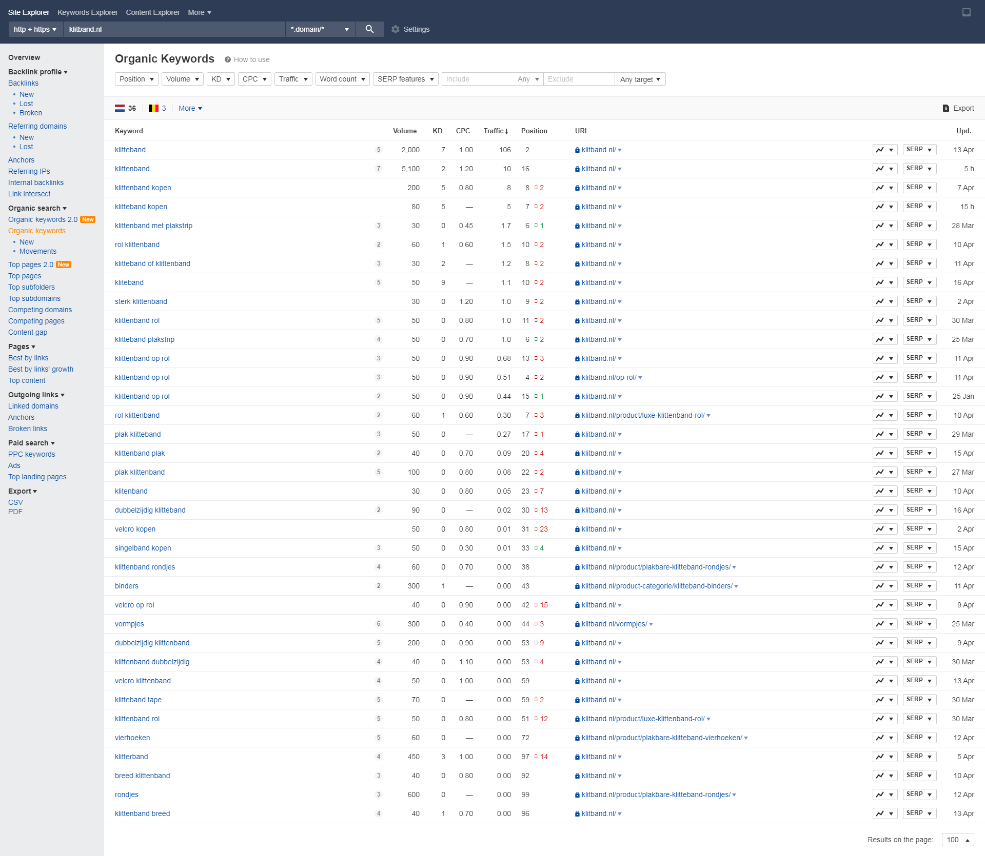The height and width of the screenshot is (856, 985).
Task: Open history chart for klitterband row
Action: tap(885, 757)
